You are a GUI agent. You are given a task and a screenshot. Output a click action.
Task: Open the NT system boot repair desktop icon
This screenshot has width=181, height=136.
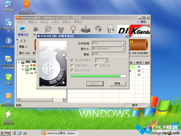(x=8, y=26)
